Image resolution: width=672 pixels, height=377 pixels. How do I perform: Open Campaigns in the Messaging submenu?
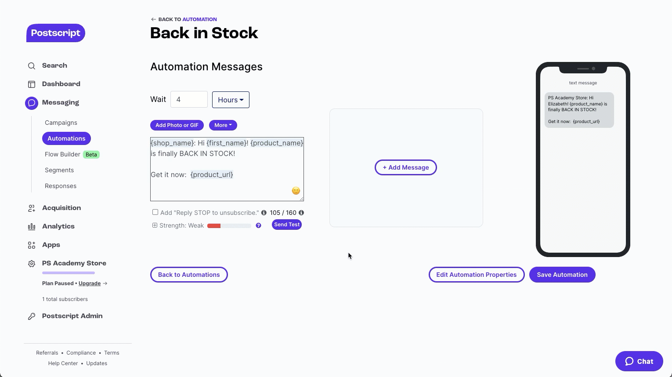pyautogui.click(x=61, y=123)
